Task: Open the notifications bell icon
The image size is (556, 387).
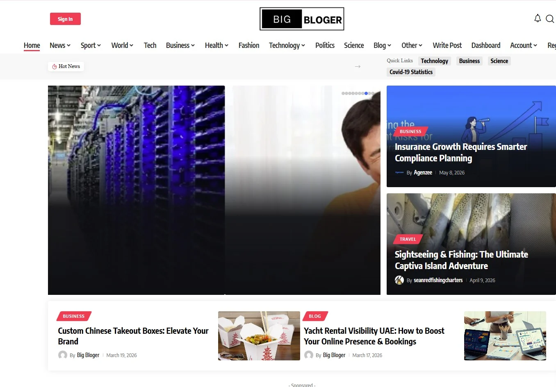Action: pyautogui.click(x=538, y=18)
